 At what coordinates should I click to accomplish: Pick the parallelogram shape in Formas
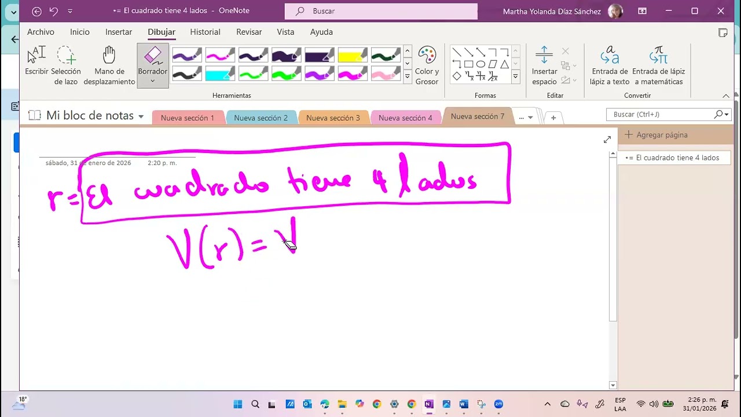(493, 64)
